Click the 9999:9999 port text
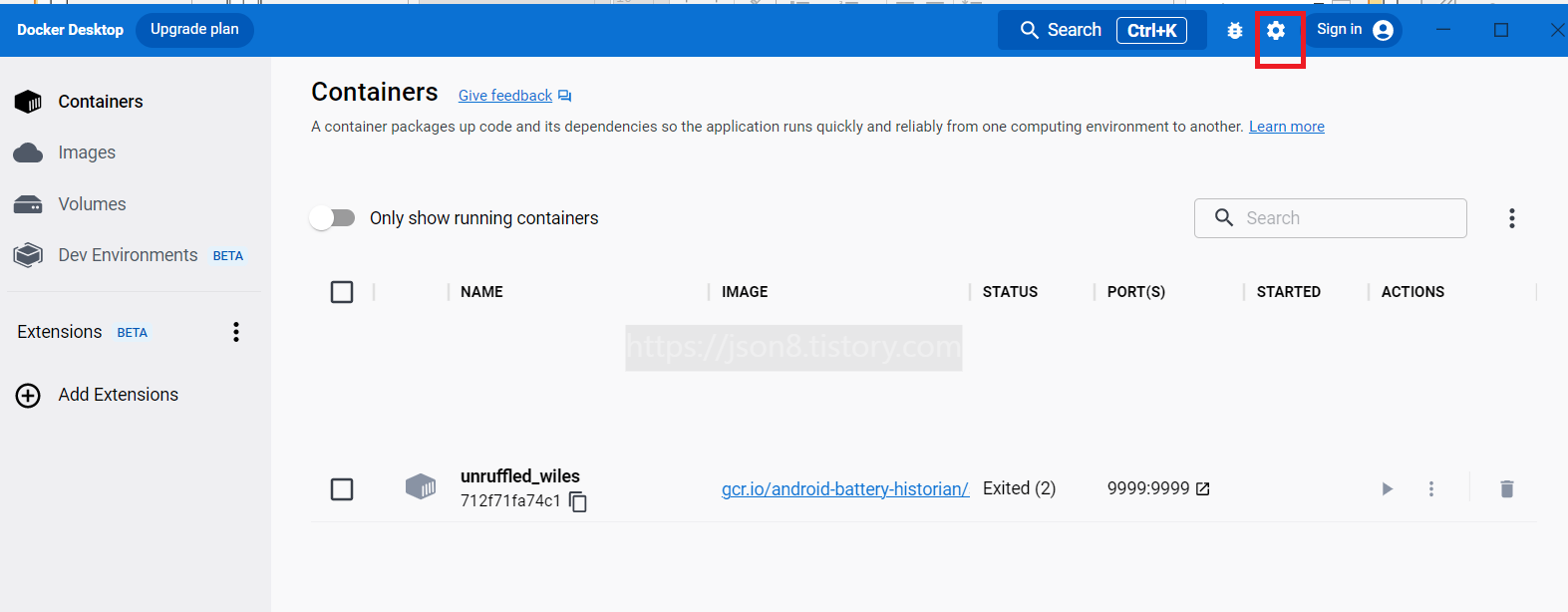 (1148, 488)
